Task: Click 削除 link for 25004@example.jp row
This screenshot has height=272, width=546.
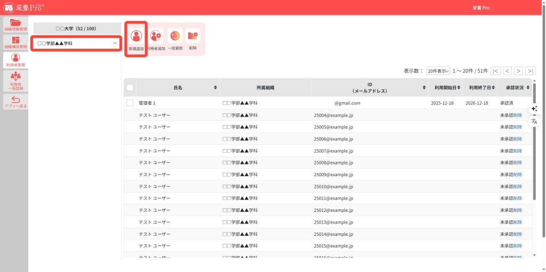Action: click(x=518, y=115)
